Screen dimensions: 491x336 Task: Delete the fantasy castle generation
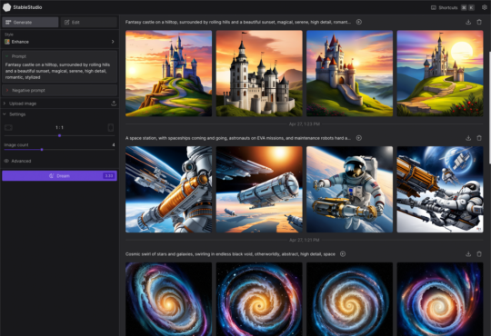click(x=479, y=22)
